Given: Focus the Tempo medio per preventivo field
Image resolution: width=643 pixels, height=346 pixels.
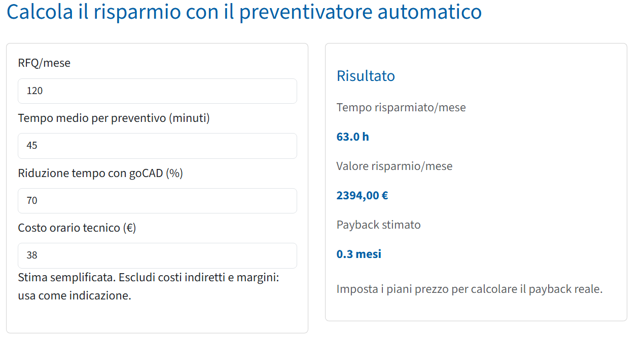Looking at the screenshot, I should (157, 146).
